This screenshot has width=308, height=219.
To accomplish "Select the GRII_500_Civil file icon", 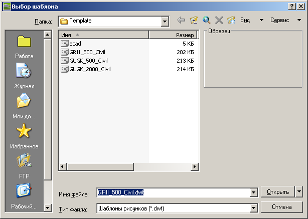I will (64, 52).
